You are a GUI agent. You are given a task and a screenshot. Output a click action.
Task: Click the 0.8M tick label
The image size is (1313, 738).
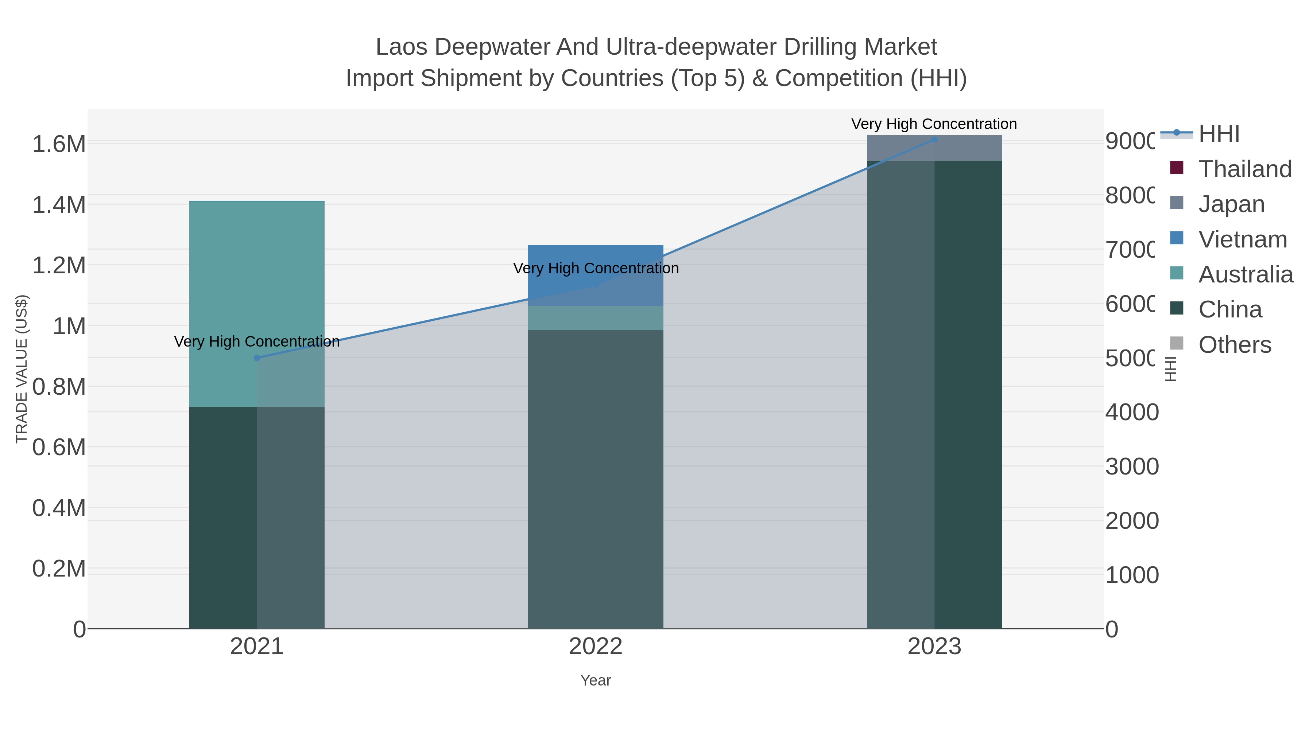(x=59, y=387)
